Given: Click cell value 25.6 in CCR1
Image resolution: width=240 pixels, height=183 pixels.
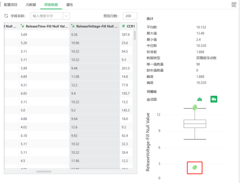Looking at the screenshot, I should point(125,43).
